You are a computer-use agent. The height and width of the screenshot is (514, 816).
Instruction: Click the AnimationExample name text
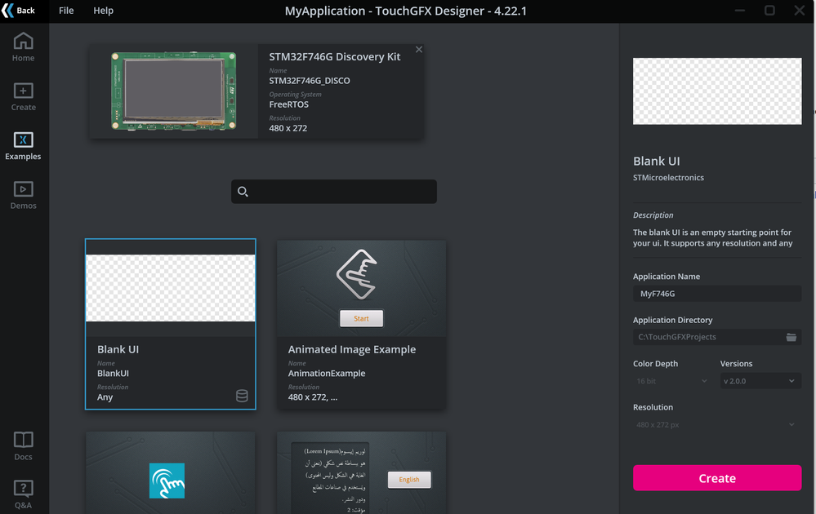click(326, 373)
